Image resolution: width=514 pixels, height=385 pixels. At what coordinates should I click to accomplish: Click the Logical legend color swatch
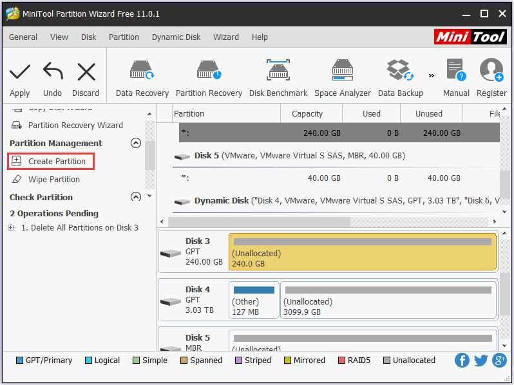[88, 360]
